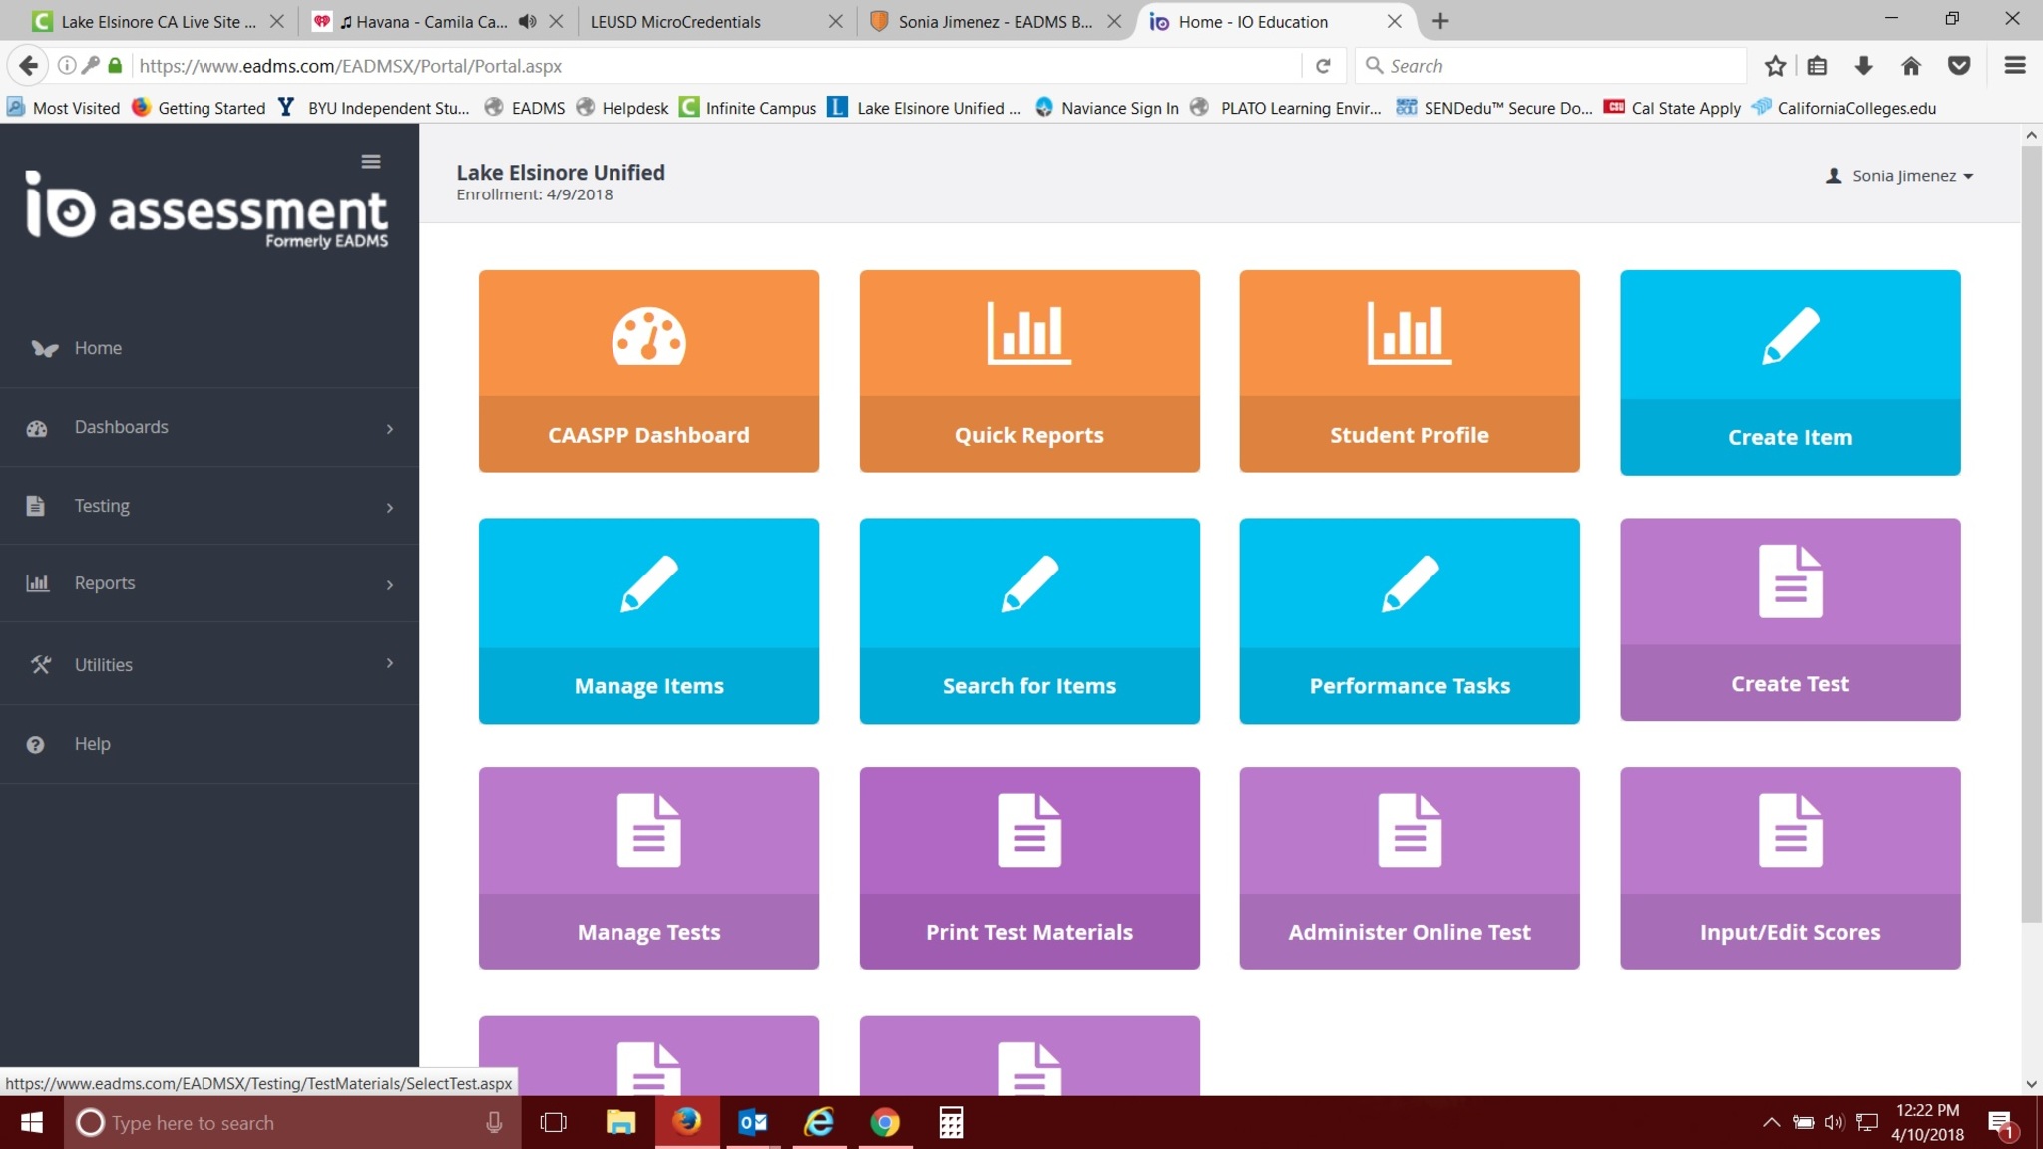
Task: Open Chrome from the Windows taskbar
Action: (x=884, y=1123)
